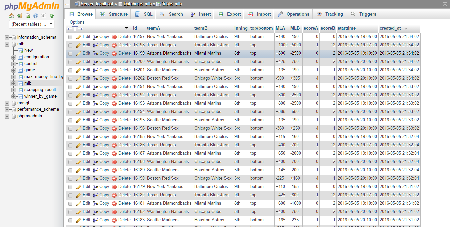The width and height of the screenshot is (450, 227).
Task: Tick the checkbox for row 16191
Action: click(x=70, y=87)
